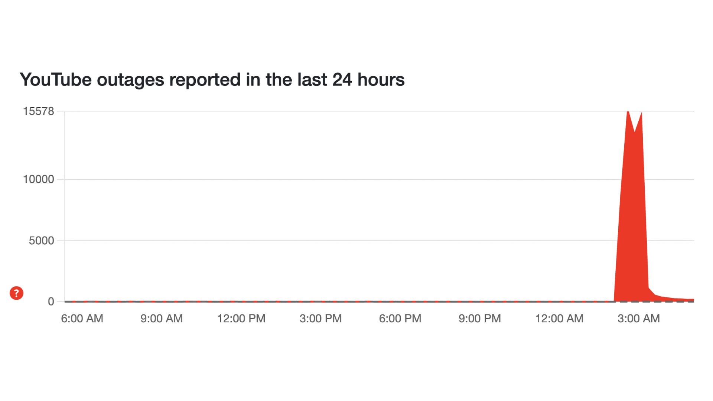The image size is (713, 401).
Task: Click the word YouTube in the chart heading
Action: [56, 79]
